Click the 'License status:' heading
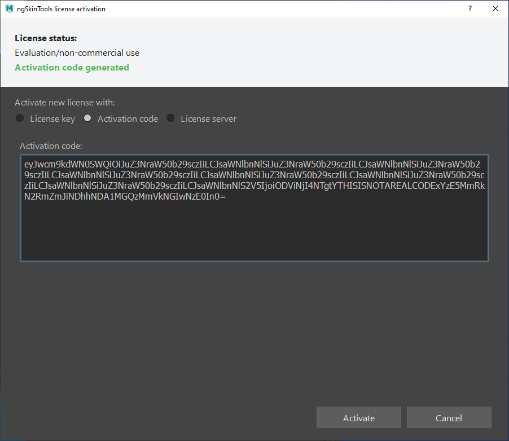 tap(46, 38)
